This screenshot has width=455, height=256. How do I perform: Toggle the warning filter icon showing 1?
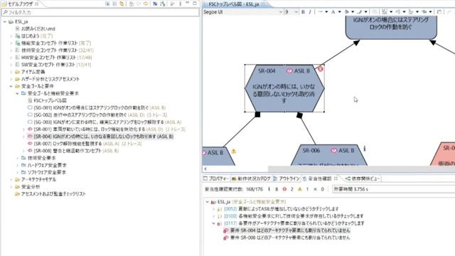(300, 189)
